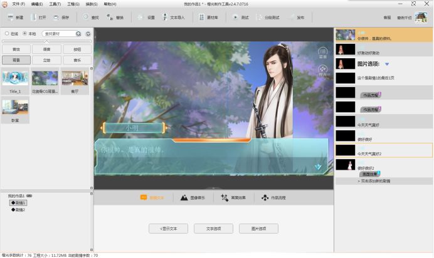The image size is (434, 258).
Task: Click the 新建 (New) toolbar icon
Action: coord(15,18)
